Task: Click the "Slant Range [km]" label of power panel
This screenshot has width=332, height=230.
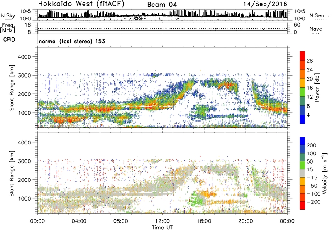Action: [x=12, y=88]
